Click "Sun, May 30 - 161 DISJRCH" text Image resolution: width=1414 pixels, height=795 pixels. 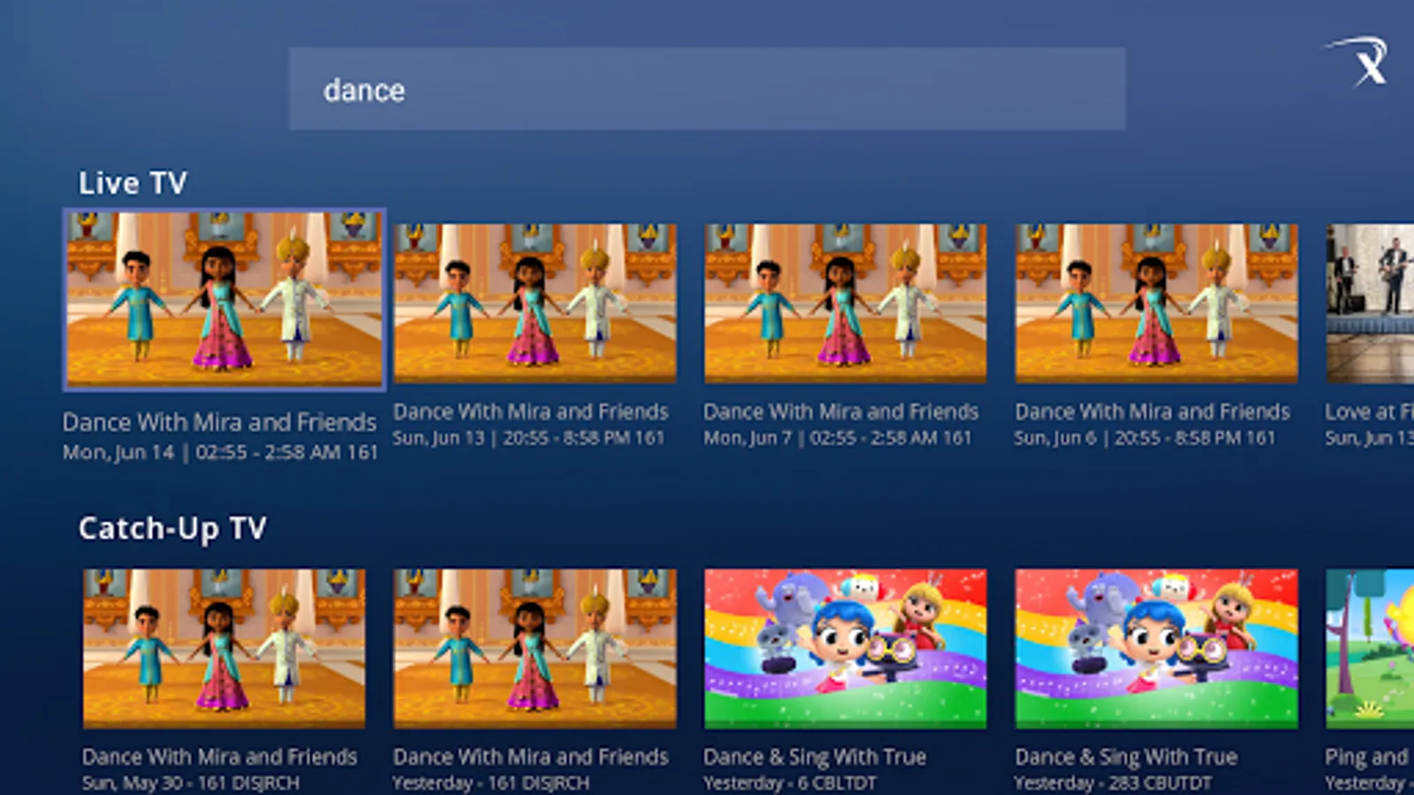click(x=191, y=784)
